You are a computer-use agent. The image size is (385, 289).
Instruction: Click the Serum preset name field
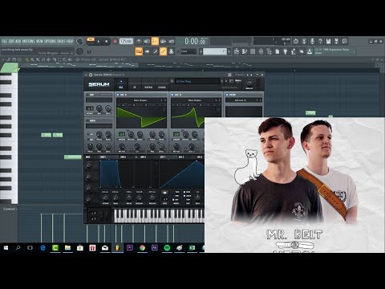197,81
